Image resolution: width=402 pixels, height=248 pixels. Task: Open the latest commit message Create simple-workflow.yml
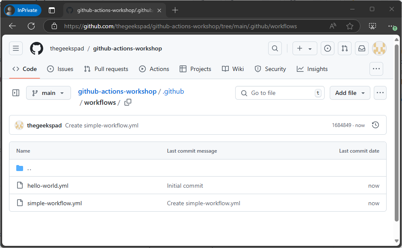click(102, 125)
